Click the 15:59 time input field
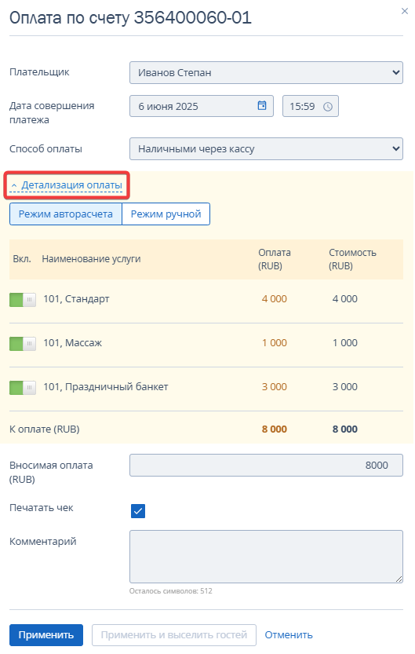 311,106
